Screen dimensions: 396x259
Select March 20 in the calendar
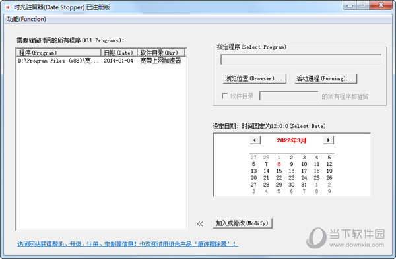click(x=253, y=178)
